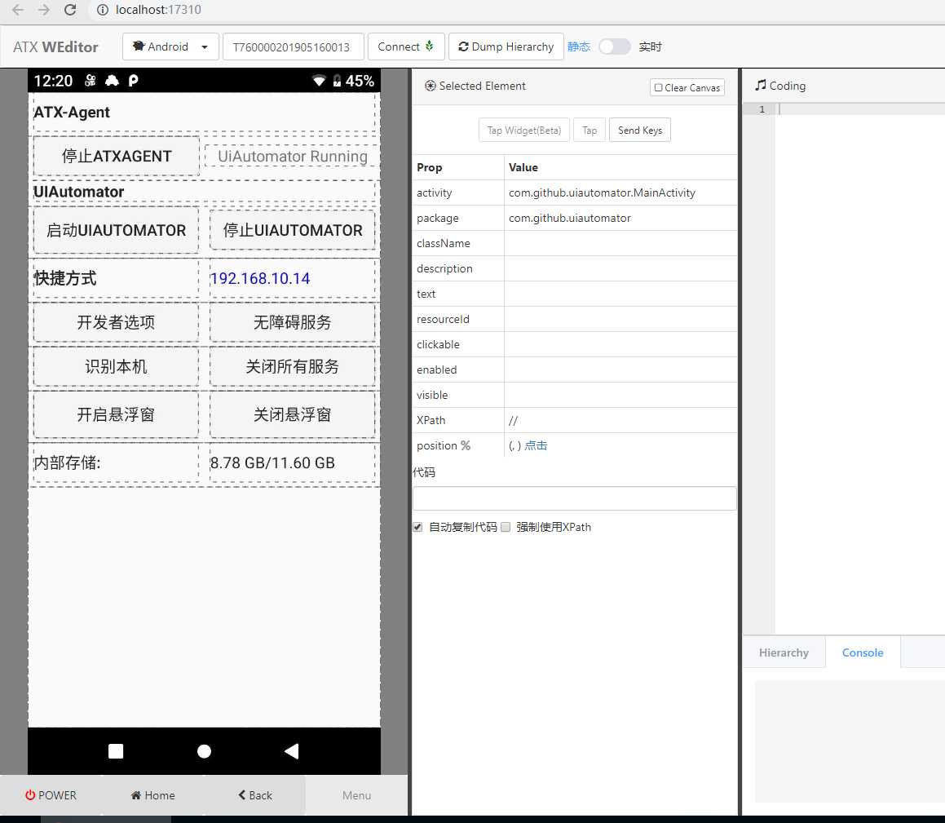Uncheck 自动复制代码 checkbox

(417, 527)
